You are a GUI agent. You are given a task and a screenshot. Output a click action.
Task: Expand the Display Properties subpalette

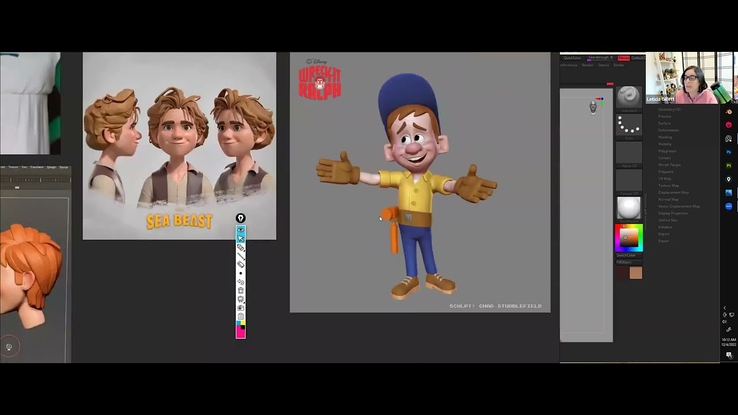[673, 213]
